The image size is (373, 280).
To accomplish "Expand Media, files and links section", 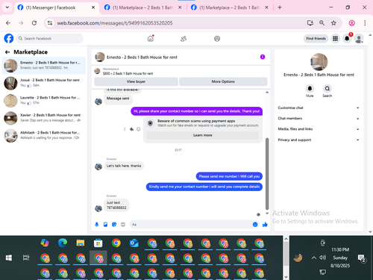I will pyautogui.click(x=319, y=129).
